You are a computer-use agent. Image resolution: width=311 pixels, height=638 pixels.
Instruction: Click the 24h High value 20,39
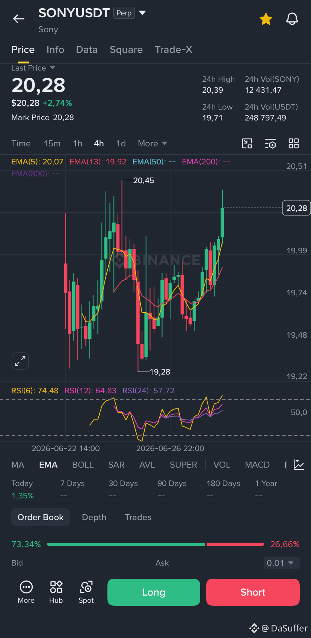pos(213,90)
